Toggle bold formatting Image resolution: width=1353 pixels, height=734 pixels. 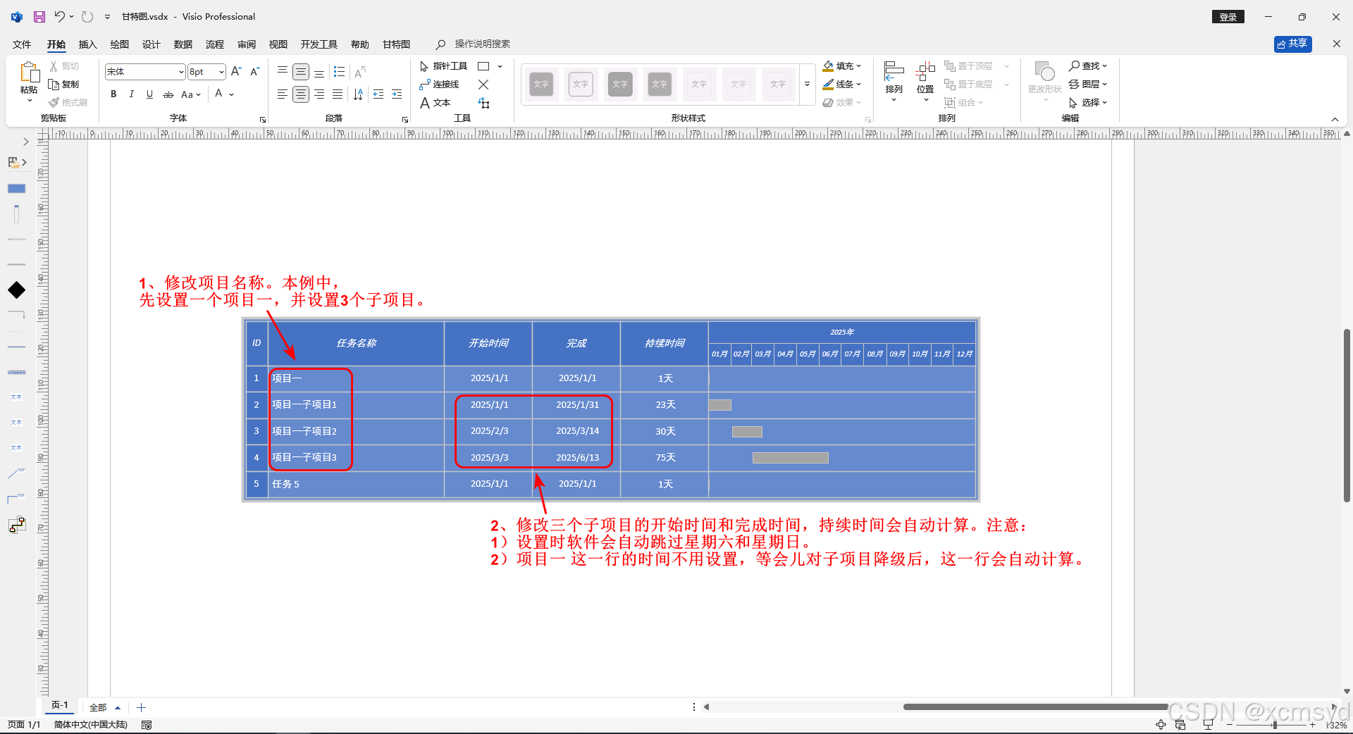click(113, 94)
